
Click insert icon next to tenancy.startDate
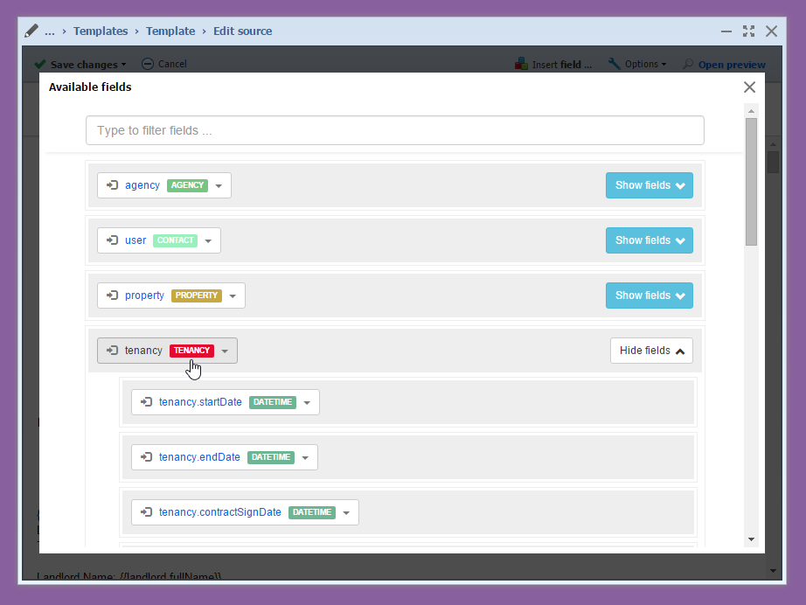coord(146,402)
